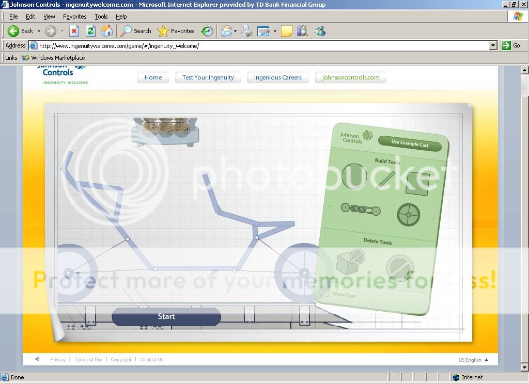529x384 pixels.
Task: Expand the US English language selector
Action: (x=473, y=360)
